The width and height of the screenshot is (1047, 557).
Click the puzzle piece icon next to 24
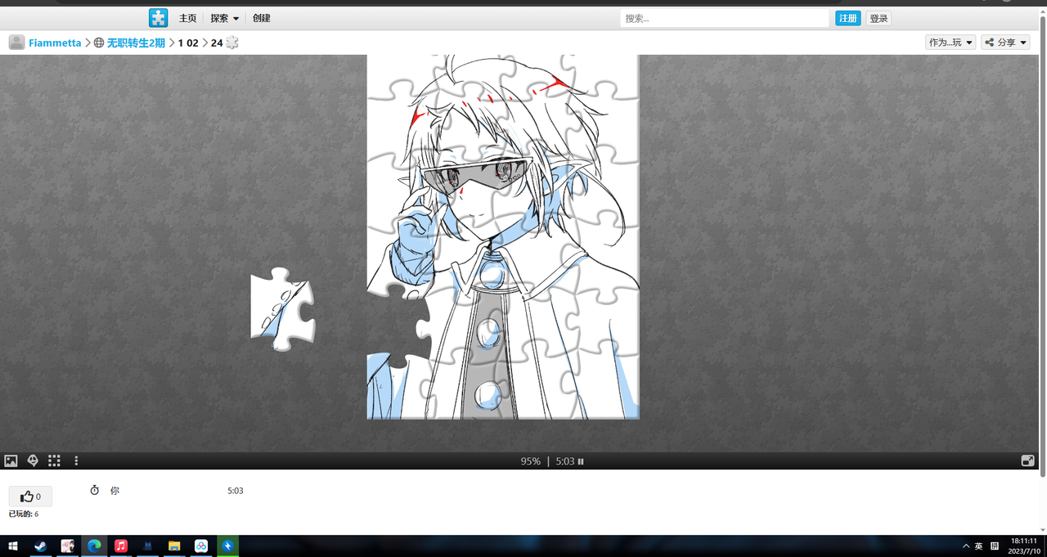(232, 43)
